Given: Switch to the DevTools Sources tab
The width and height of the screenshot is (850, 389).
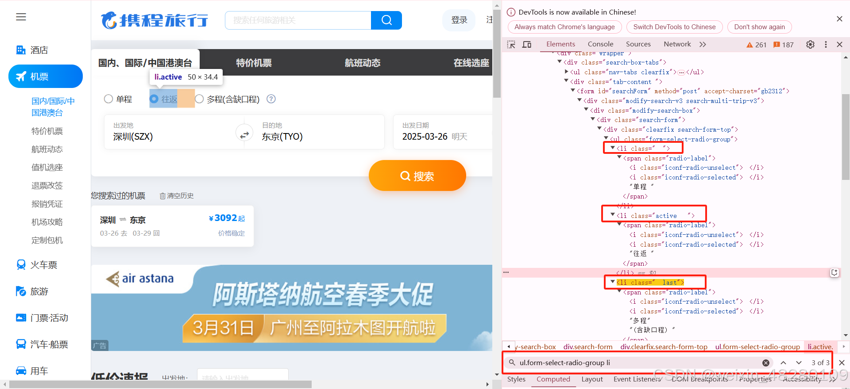Looking at the screenshot, I should point(638,44).
